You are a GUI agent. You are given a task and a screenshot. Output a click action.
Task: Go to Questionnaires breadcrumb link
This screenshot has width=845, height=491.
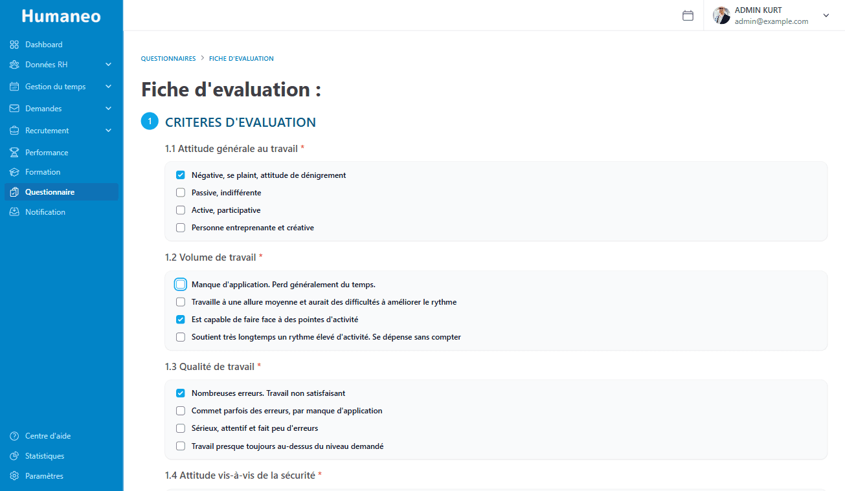[168, 59]
